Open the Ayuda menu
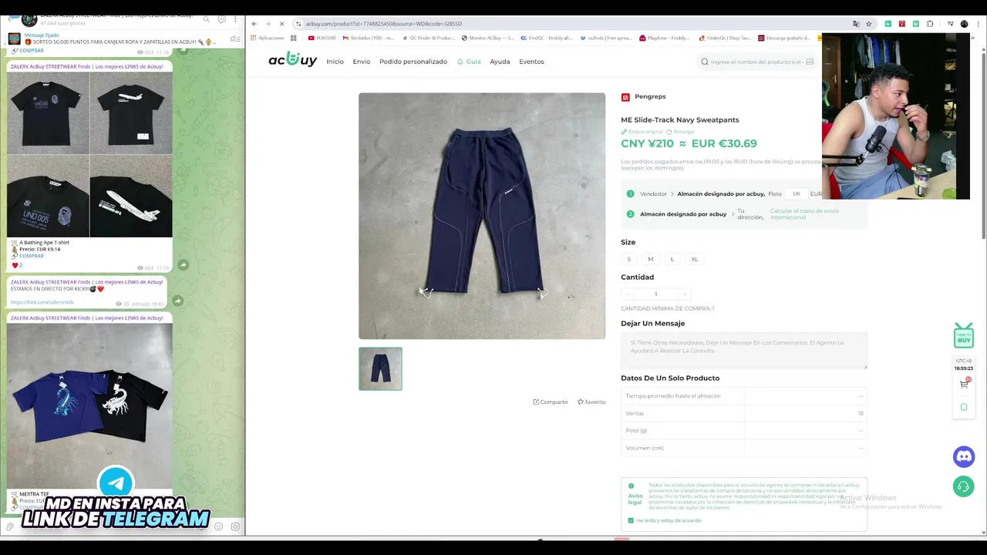This screenshot has width=987, height=555. pyautogui.click(x=500, y=62)
